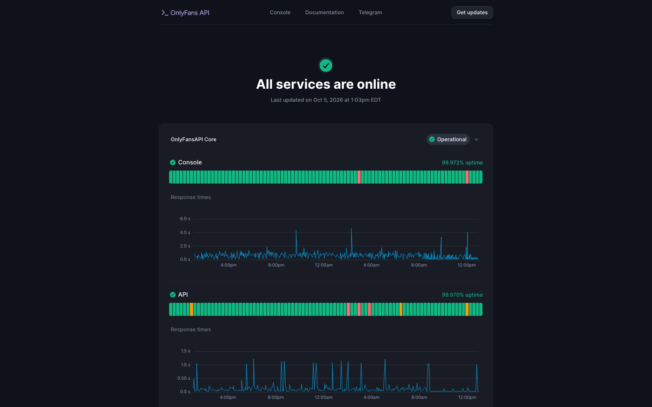The image size is (652, 407).
Task: Click the All services are online heading
Action: 326,84
